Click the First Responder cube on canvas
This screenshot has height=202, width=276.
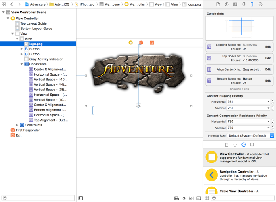click(x=141, y=43)
